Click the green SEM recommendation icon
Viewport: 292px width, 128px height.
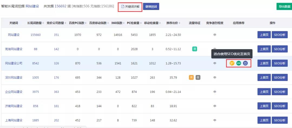point(238,63)
